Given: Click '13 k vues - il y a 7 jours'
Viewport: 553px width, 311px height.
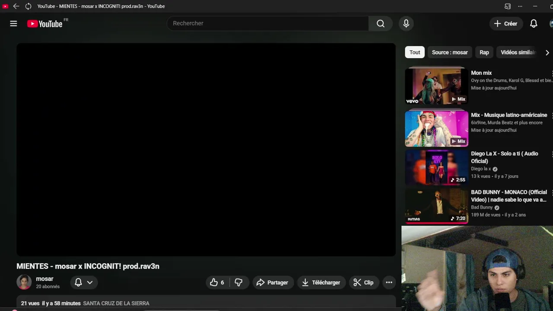Looking at the screenshot, I should (x=495, y=176).
